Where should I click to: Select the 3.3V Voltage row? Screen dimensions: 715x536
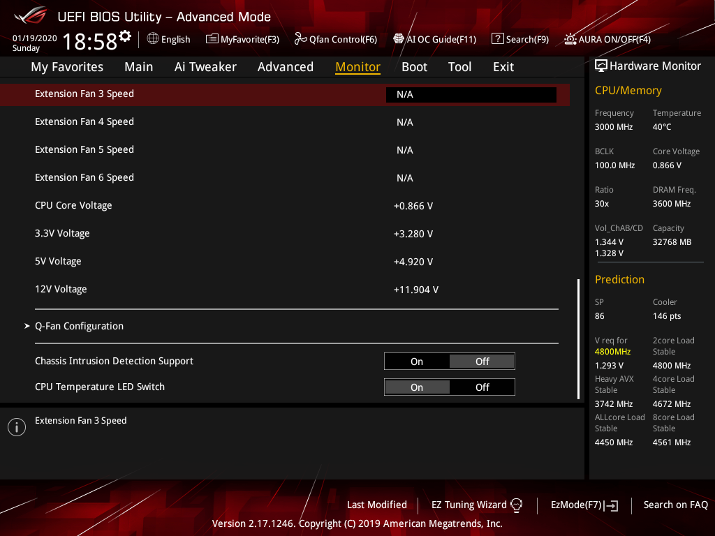(285, 234)
